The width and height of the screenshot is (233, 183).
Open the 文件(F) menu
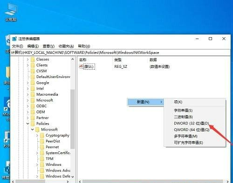pos(17,46)
